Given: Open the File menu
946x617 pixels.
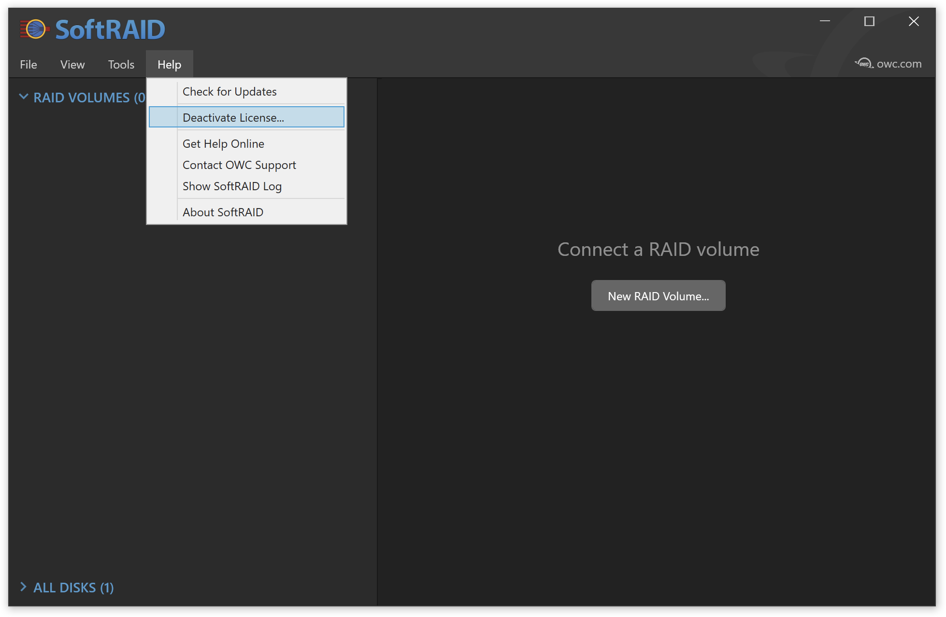Looking at the screenshot, I should pyautogui.click(x=29, y=65).
